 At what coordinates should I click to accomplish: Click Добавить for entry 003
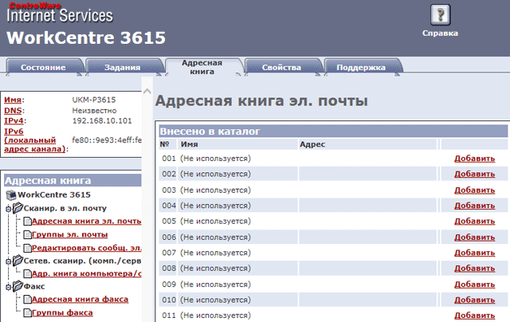point(475,190)
